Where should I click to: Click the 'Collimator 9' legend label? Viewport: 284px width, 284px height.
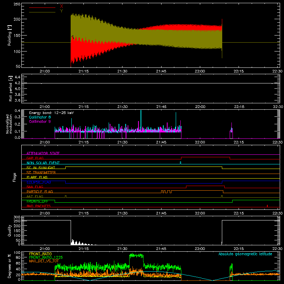coord(40,121)
